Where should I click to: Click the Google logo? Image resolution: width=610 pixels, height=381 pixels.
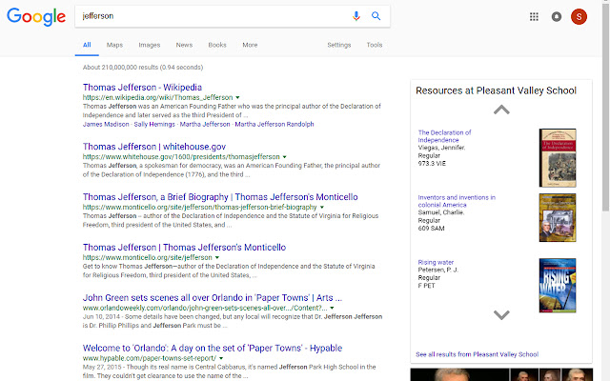coord(36,17)
